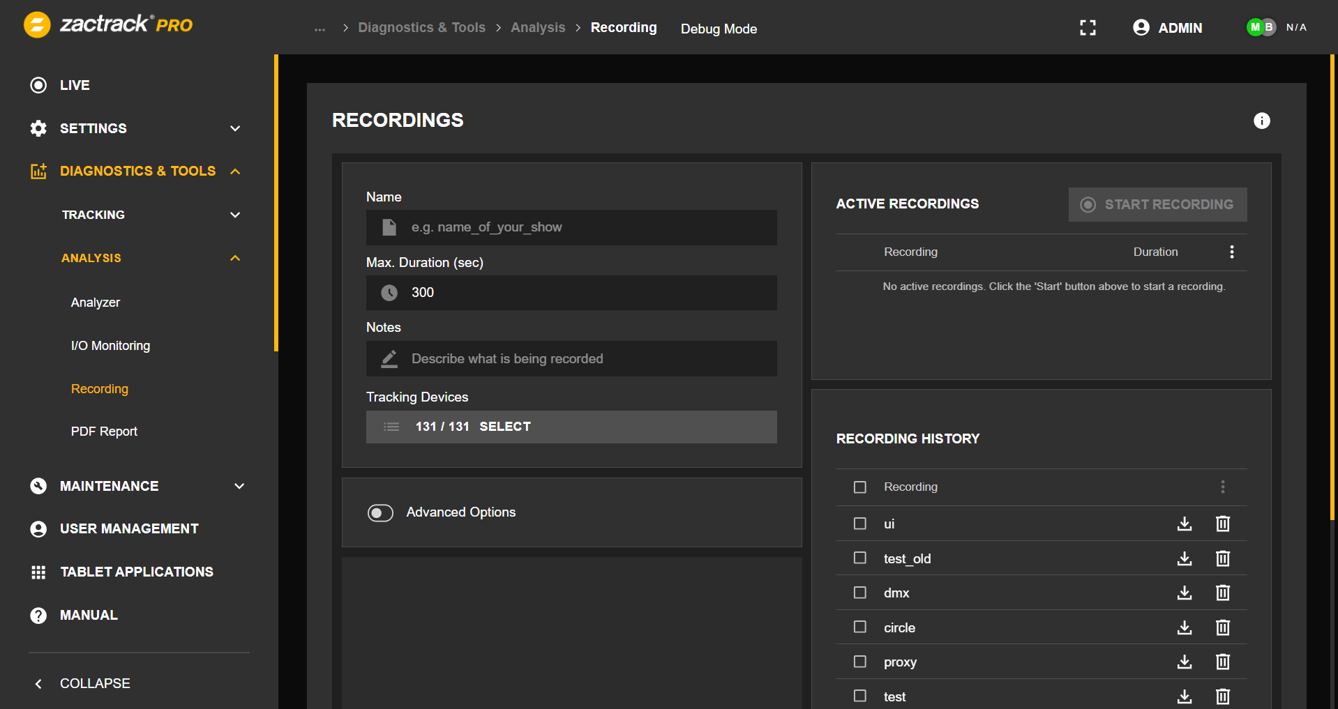Click the clock icon in duration field
The image size is (1338, 709).
(389, 293)
